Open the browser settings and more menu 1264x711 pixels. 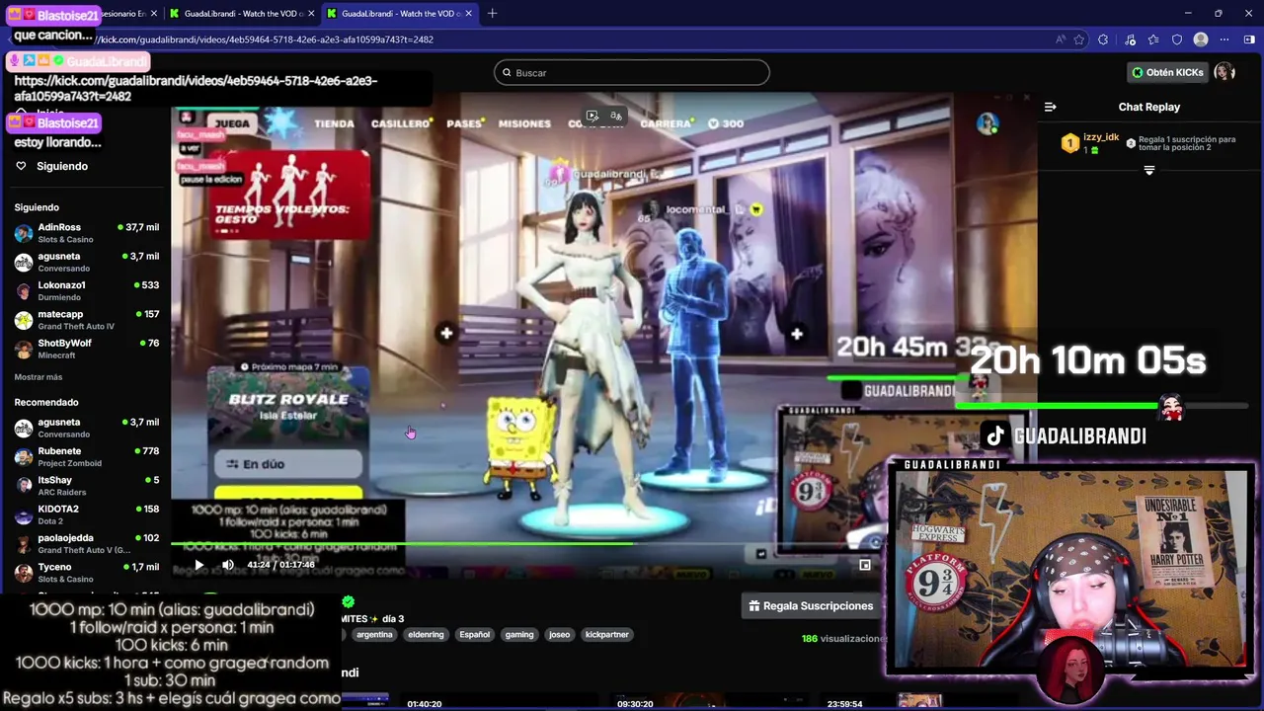[1224, 39]
